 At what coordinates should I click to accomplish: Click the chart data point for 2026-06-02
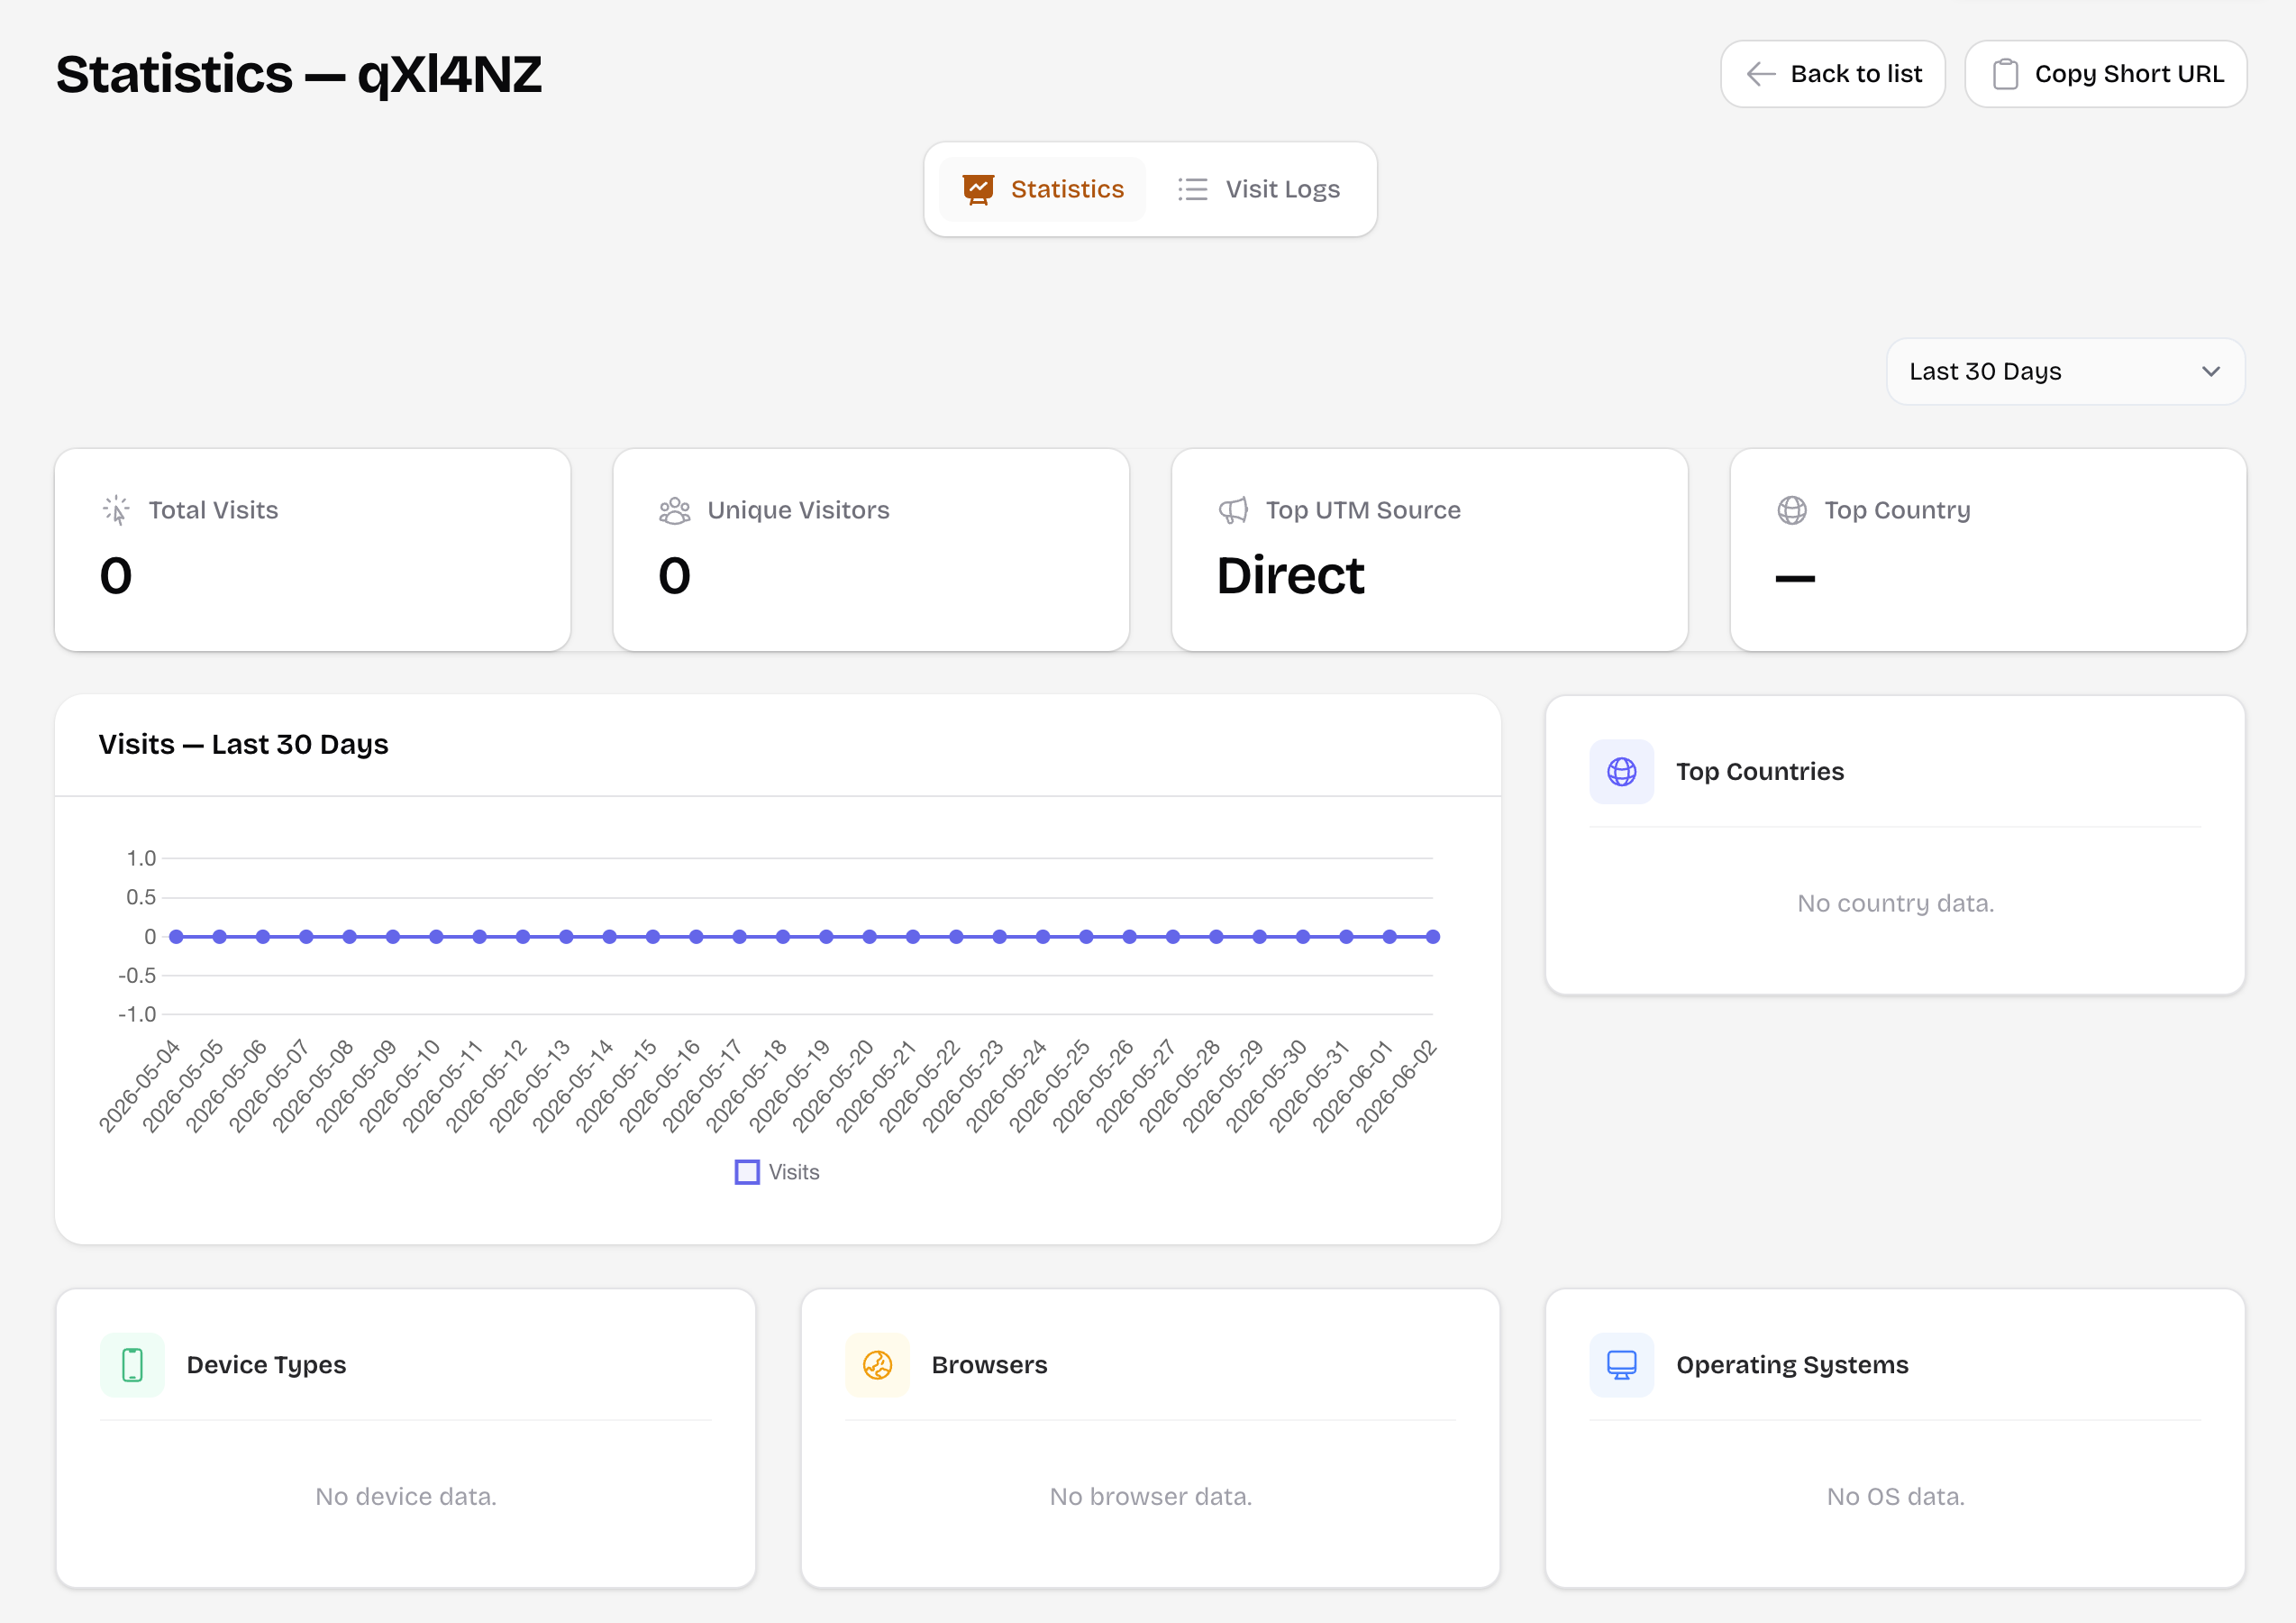(x=1432, y=937)
